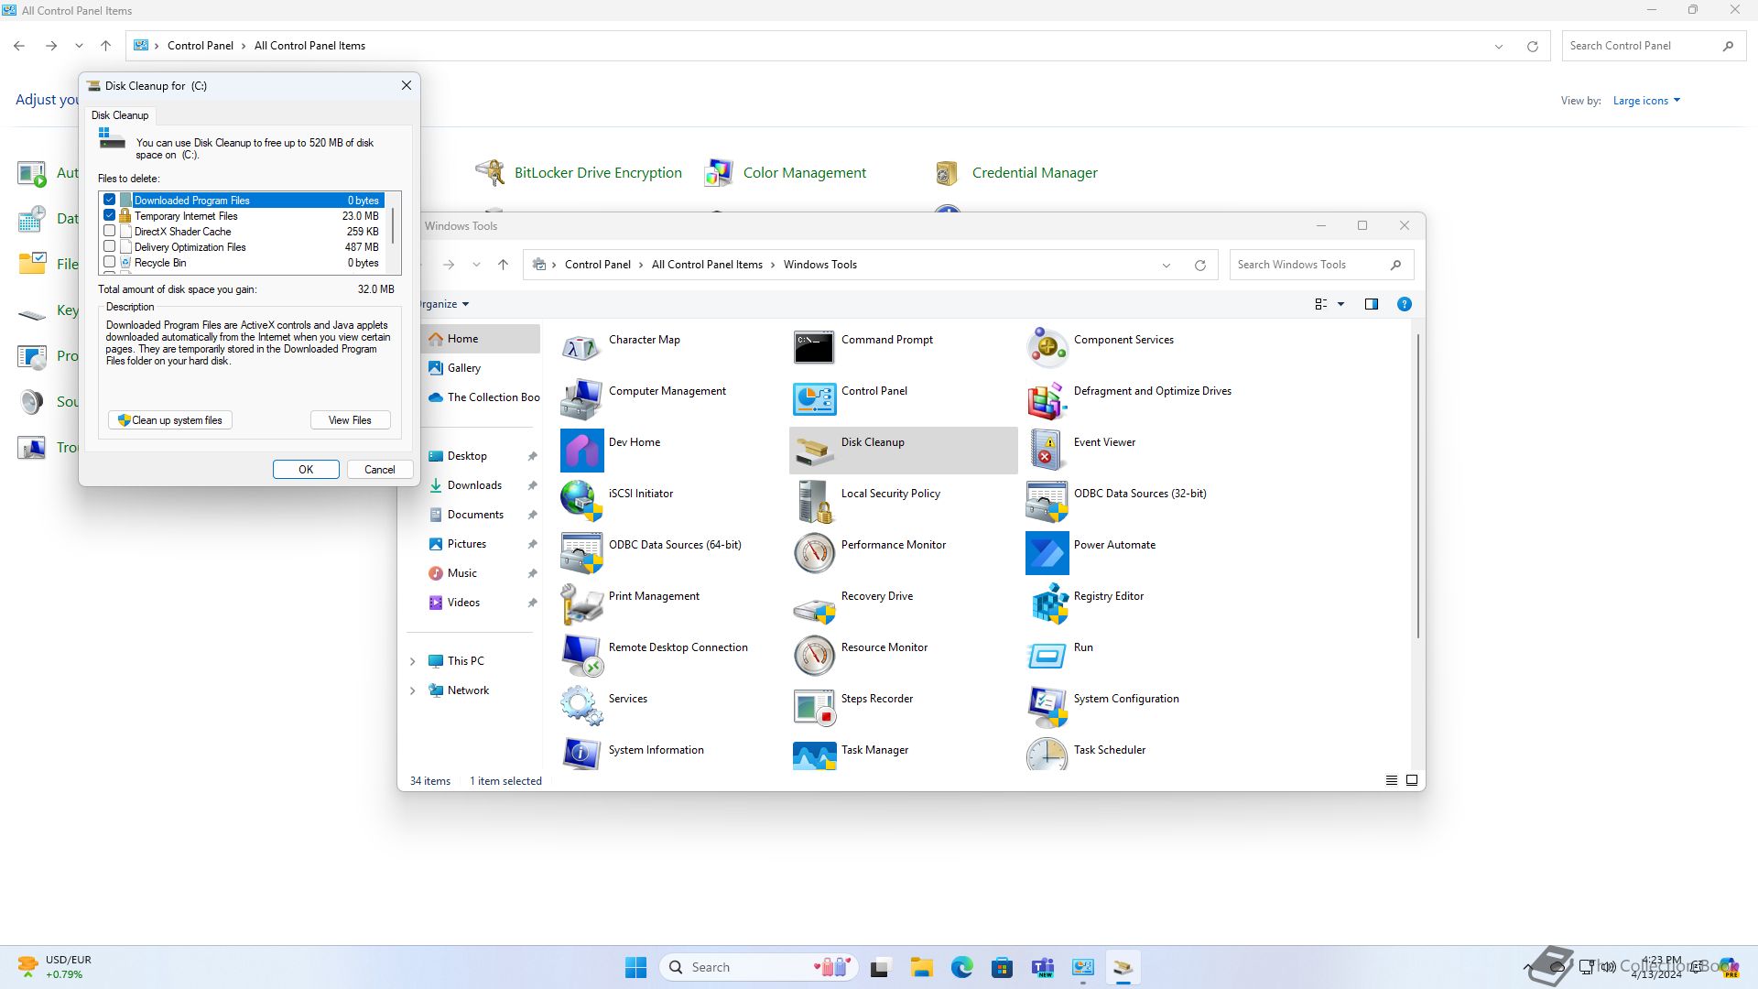This screenshot has height=989, width=1758.
Task: Open recent locations dropdown in Control Panel
Action: click(80, 46)
